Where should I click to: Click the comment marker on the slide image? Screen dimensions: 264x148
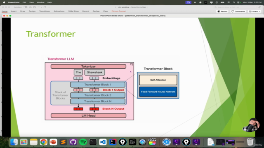click(131, 64)
